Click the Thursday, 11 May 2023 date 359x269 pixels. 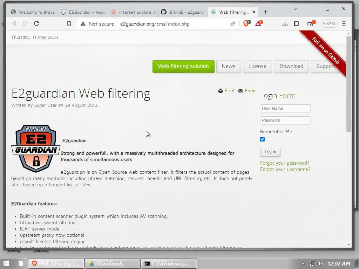pos(35,37)
